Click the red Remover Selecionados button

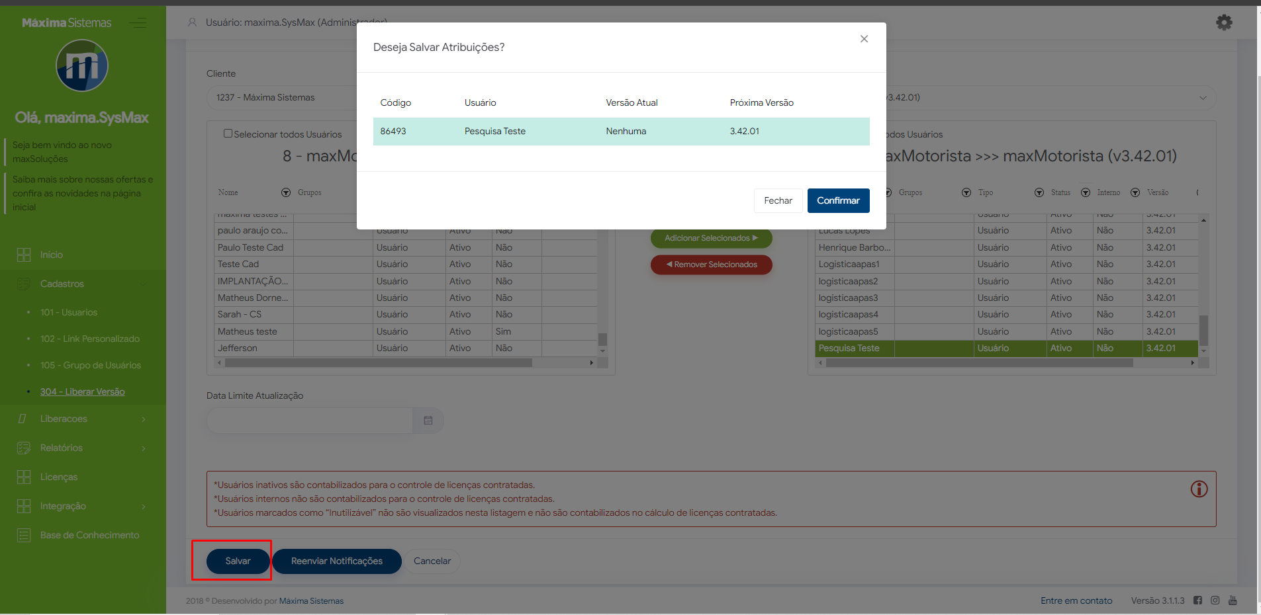[x=711, y=265]
